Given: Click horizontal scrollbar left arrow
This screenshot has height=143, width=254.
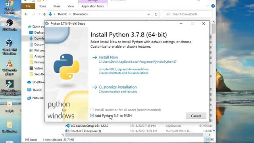Looking at the screenshot, I should (63, 135).
